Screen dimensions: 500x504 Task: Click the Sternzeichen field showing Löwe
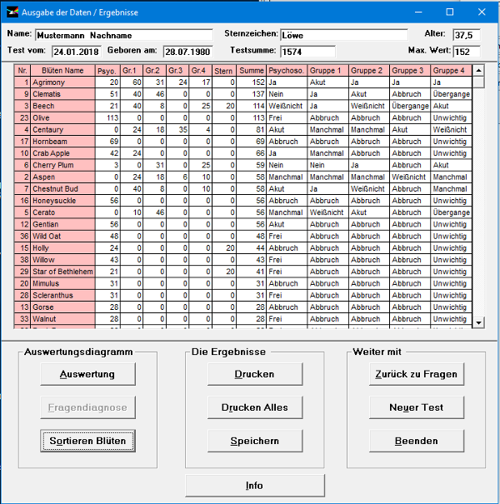[344, 35]
